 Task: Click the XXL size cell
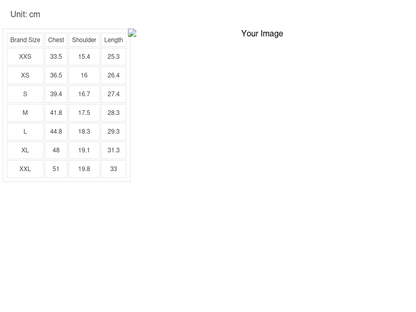click(x=25, y=169)
